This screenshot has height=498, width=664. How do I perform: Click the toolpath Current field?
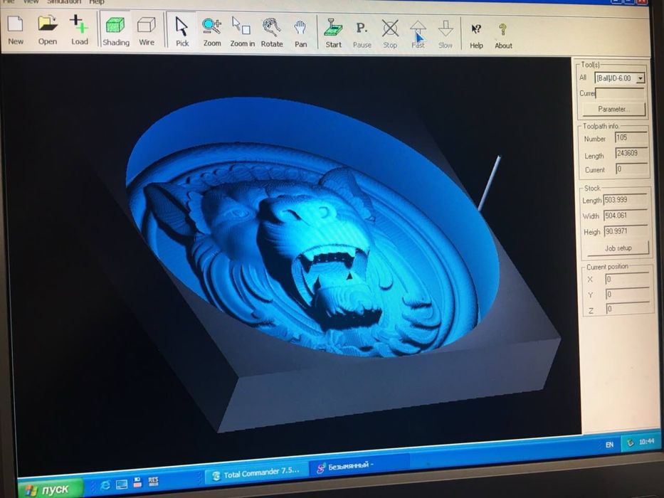(632, 169)
